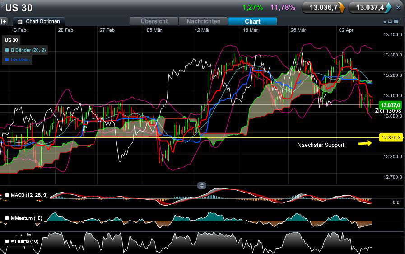This screenshot has height=254, width=405.
Task: Click the 12.800,0 price axis label
Action: pos(393,156)
